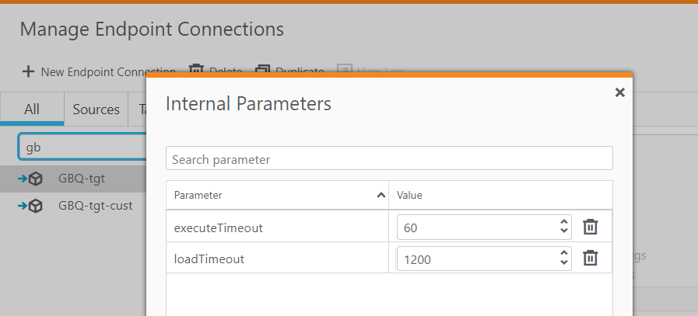Switch to the Sources tab

(x=96, y=109)
